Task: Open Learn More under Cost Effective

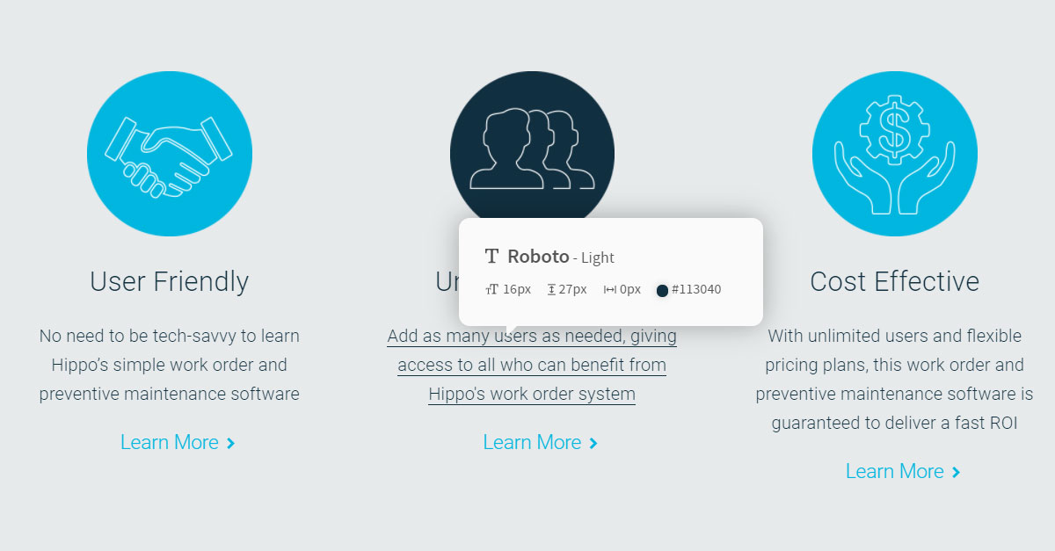Action: (894, 471)
